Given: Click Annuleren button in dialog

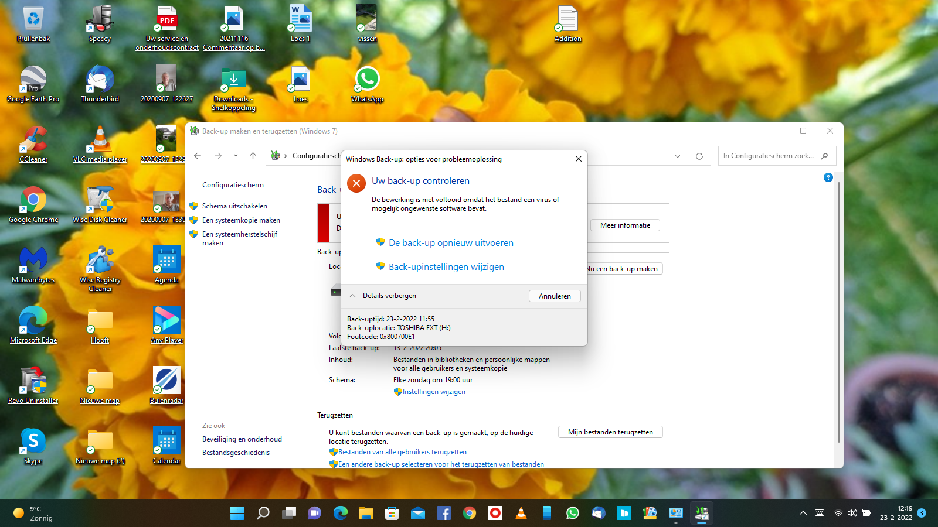Looking at the screenshot, I should [555, 296].
